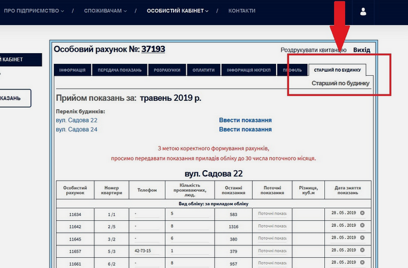Click the phone field for apartment 5/3
408x268 pixels.
(x=148, y=251)
